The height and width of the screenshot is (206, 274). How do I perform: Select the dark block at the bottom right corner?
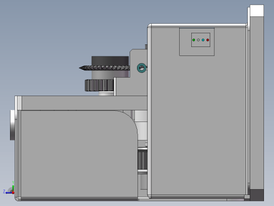pos(257,195)
